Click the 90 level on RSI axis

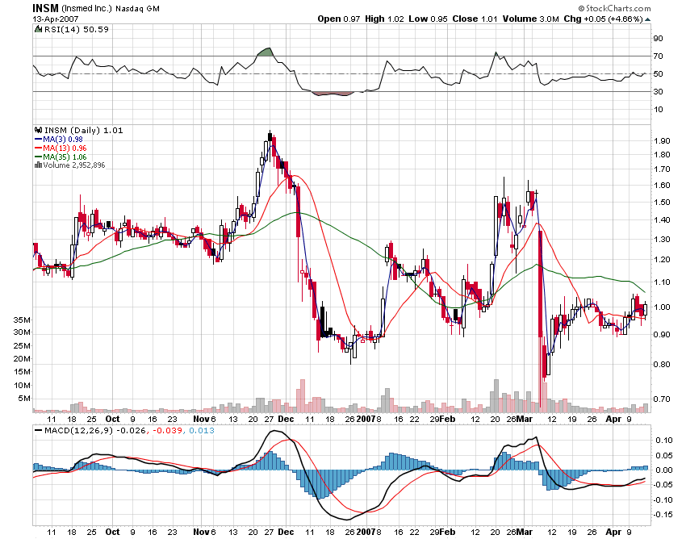(x=658, y=39)
